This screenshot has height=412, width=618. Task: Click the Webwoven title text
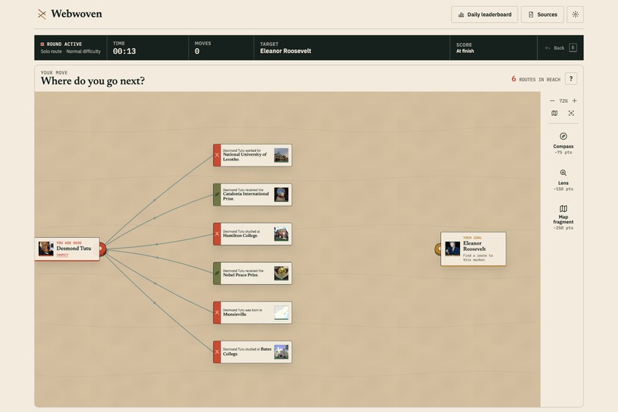tap(77, 14)
